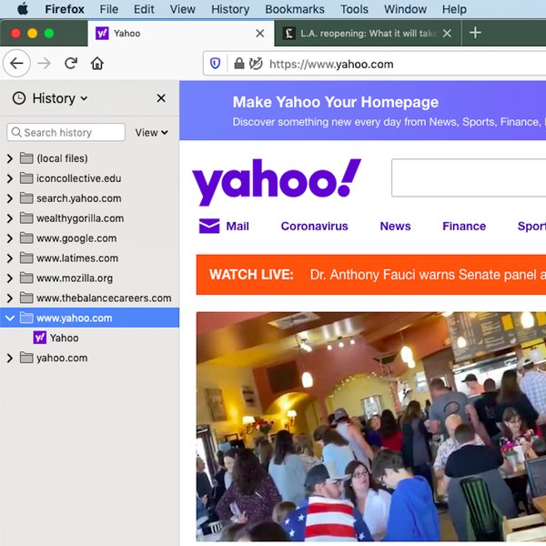Open the View sort dropdown
The image size is (546, 546).
[x=151, y=133]
